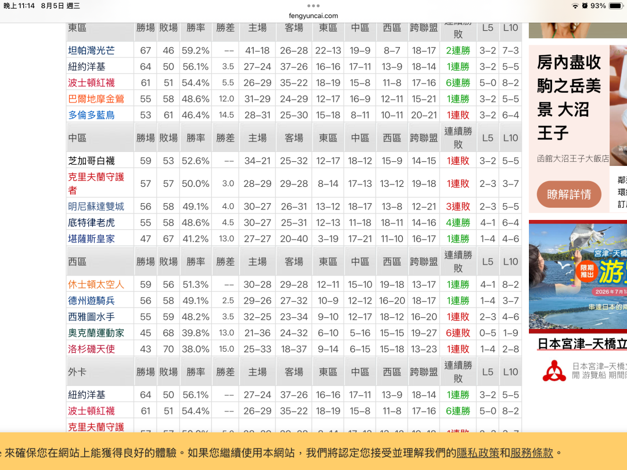The image size is (627, 470).
Task: Tap 坦帕灣光芒's 2連勝 streak cell
Action: 458,50
